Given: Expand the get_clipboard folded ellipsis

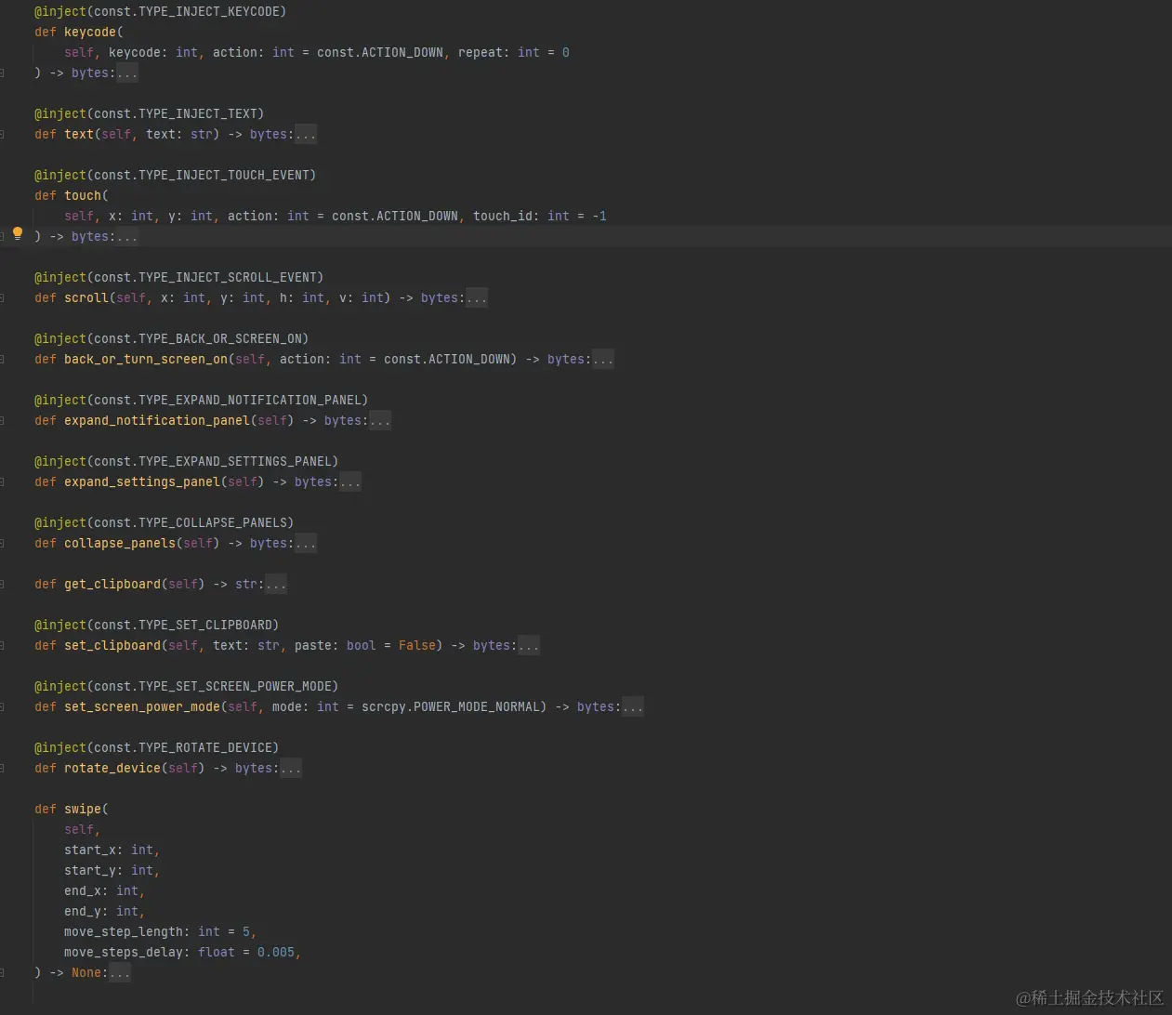Looking at the screenshot, I should point(275,584).
